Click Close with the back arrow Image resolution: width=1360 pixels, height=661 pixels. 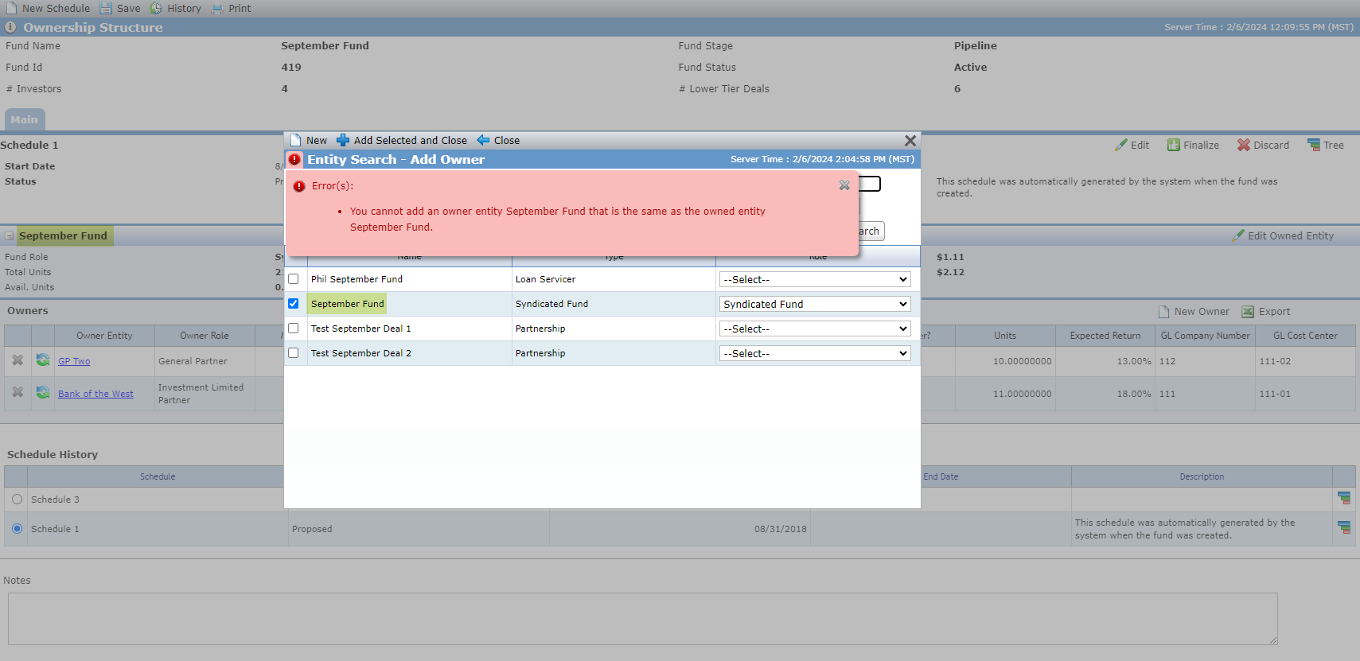tap(498, 140)
